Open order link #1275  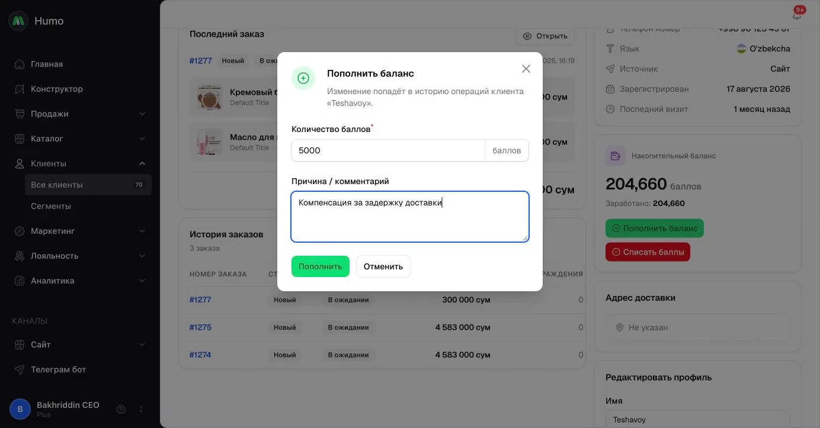[200, 327]
